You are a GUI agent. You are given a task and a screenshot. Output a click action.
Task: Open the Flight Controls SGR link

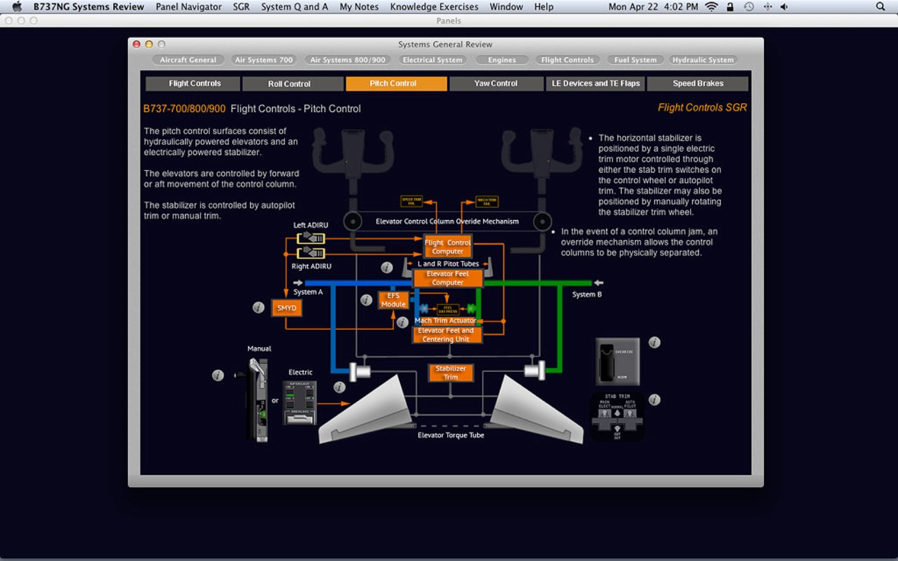point(702,108)
